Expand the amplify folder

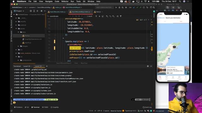click(x=16, y=22)
